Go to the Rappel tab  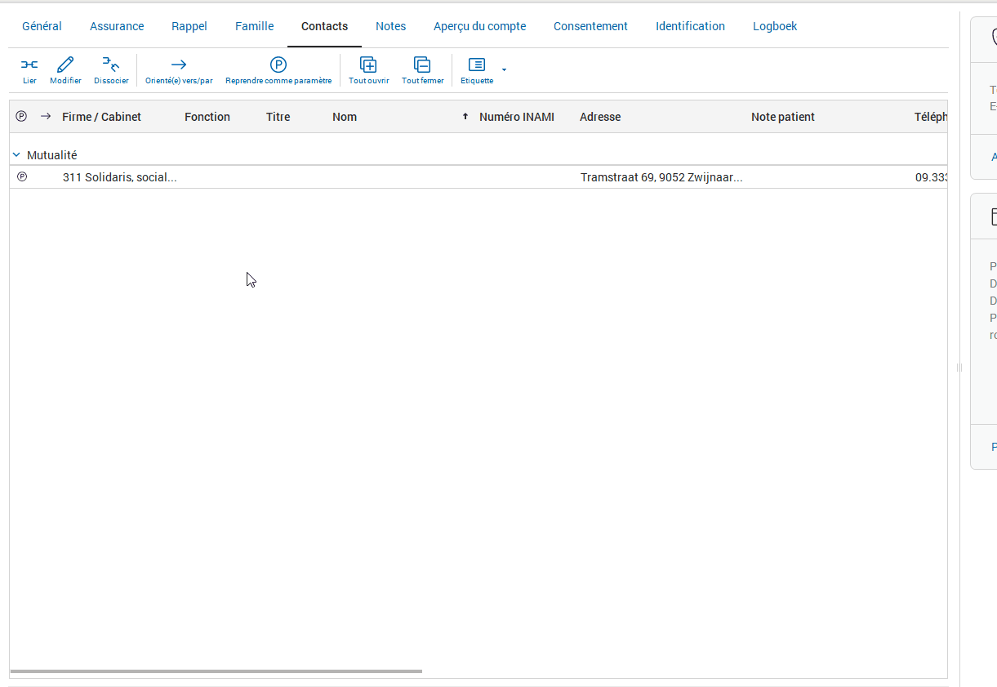[189, 26]
